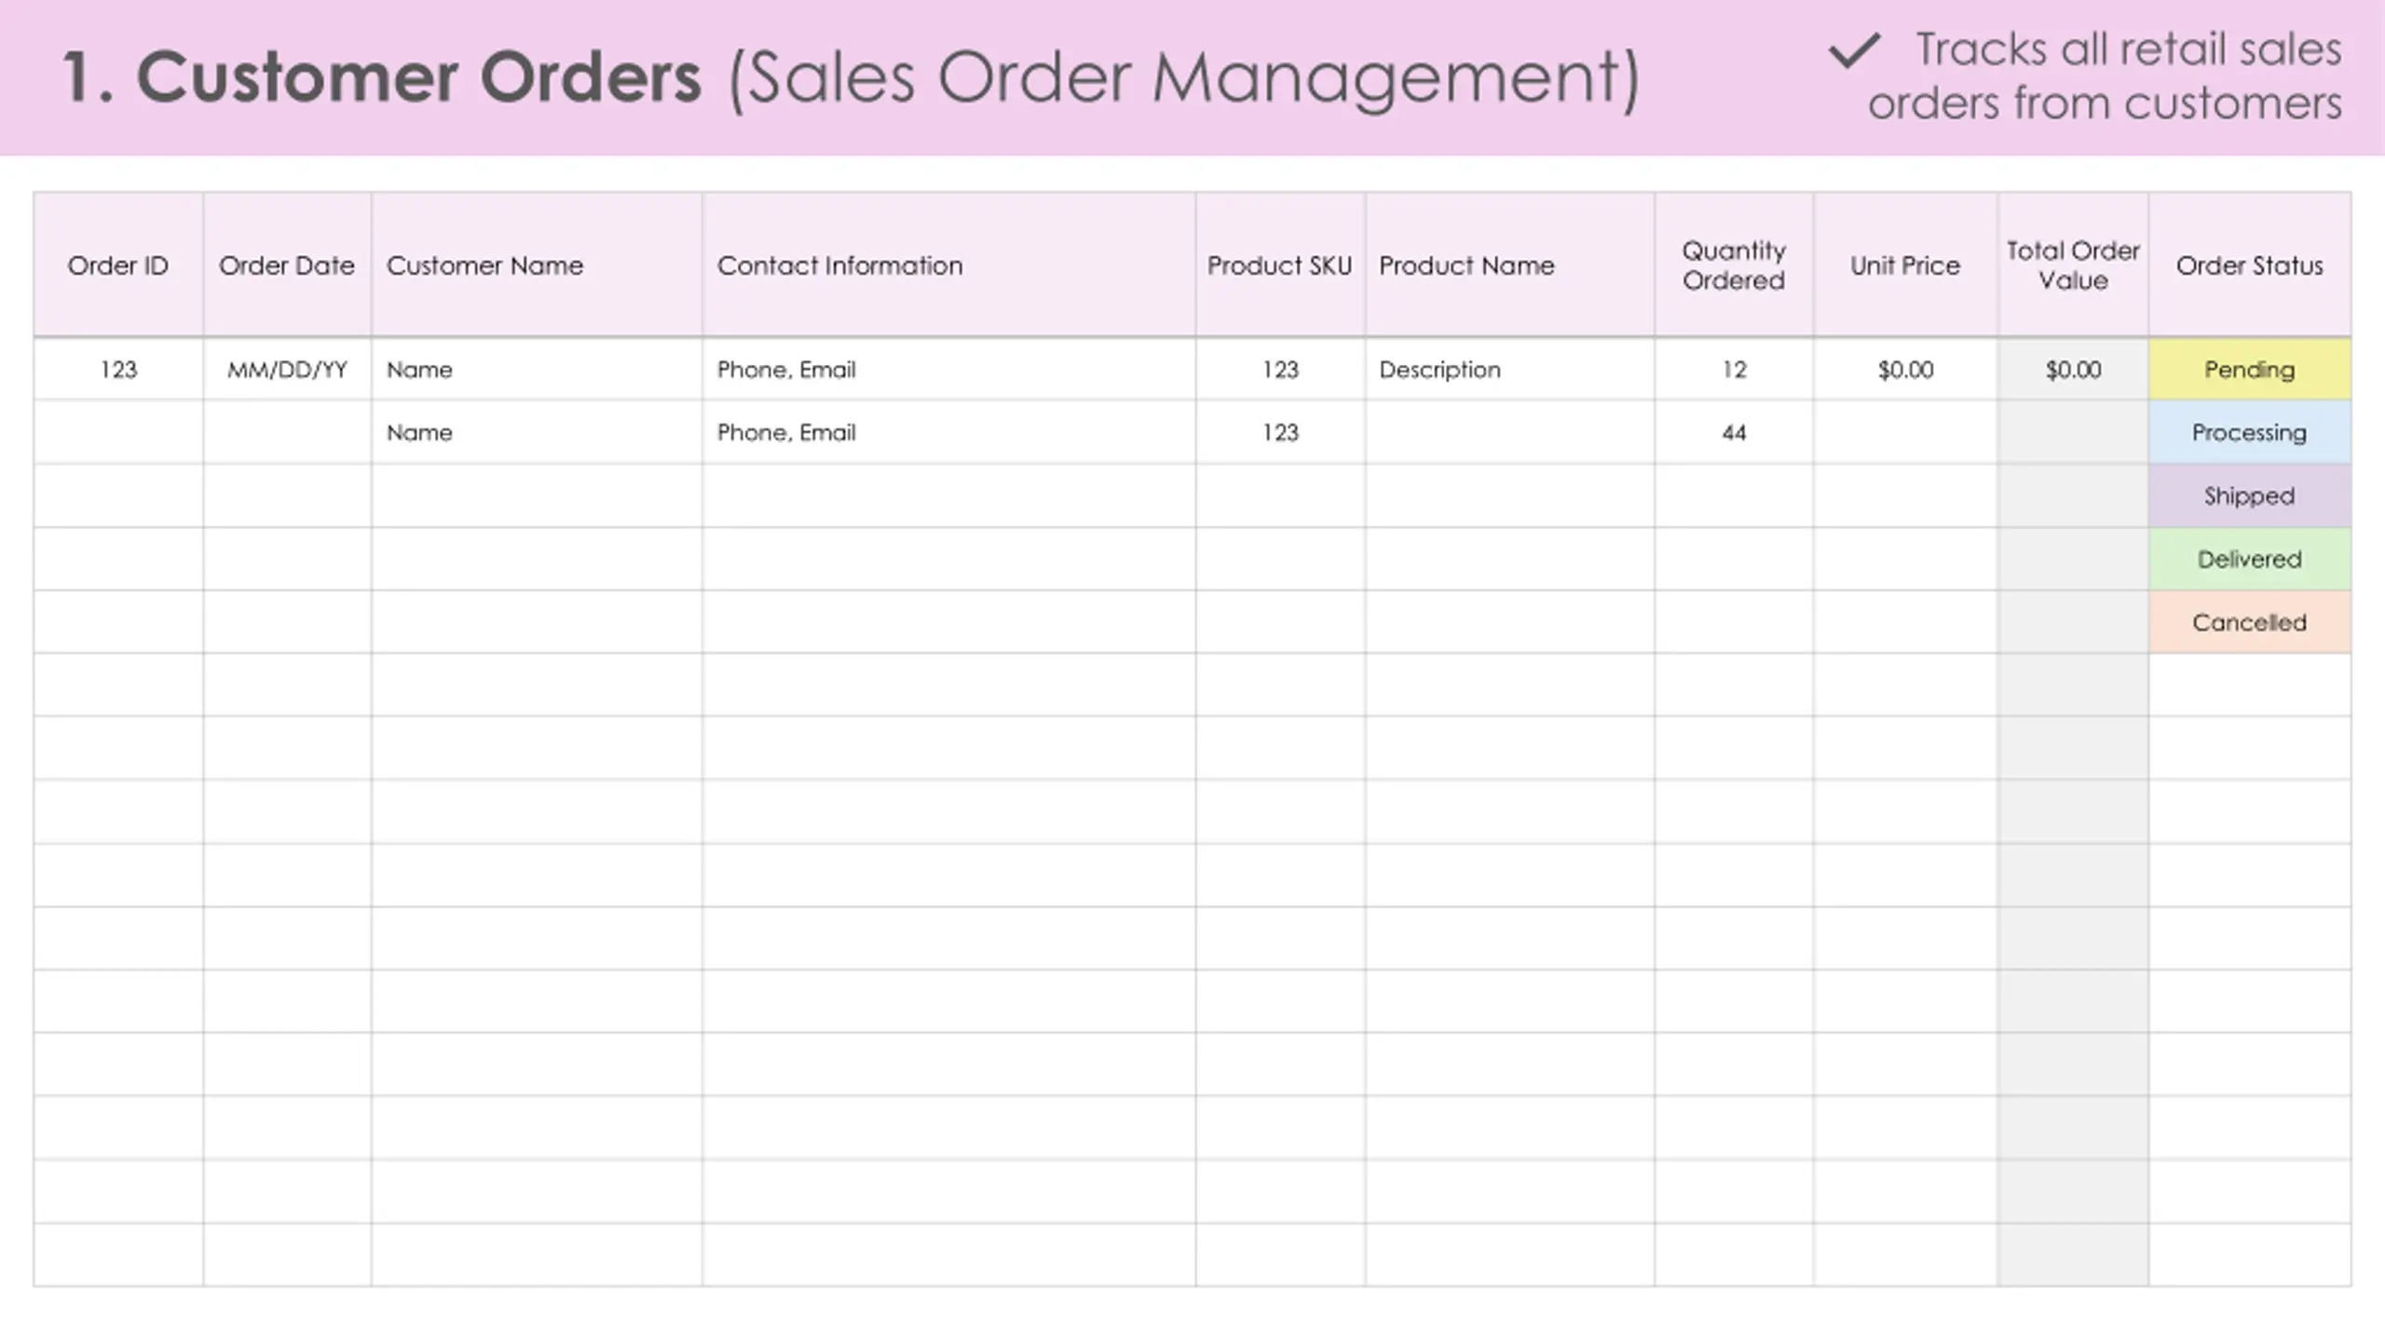Select the Unit Price $0.00 cell
Screen dimensions: 2385x1341
click(1905, 370)
